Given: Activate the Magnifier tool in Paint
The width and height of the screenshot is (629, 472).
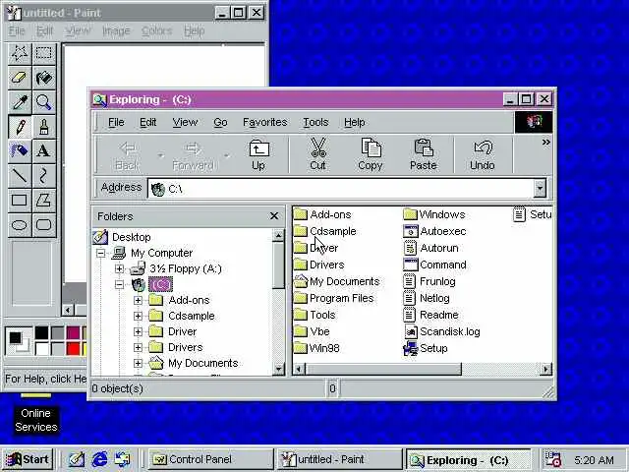Looking at the screenshot, I should click(43, 102).
